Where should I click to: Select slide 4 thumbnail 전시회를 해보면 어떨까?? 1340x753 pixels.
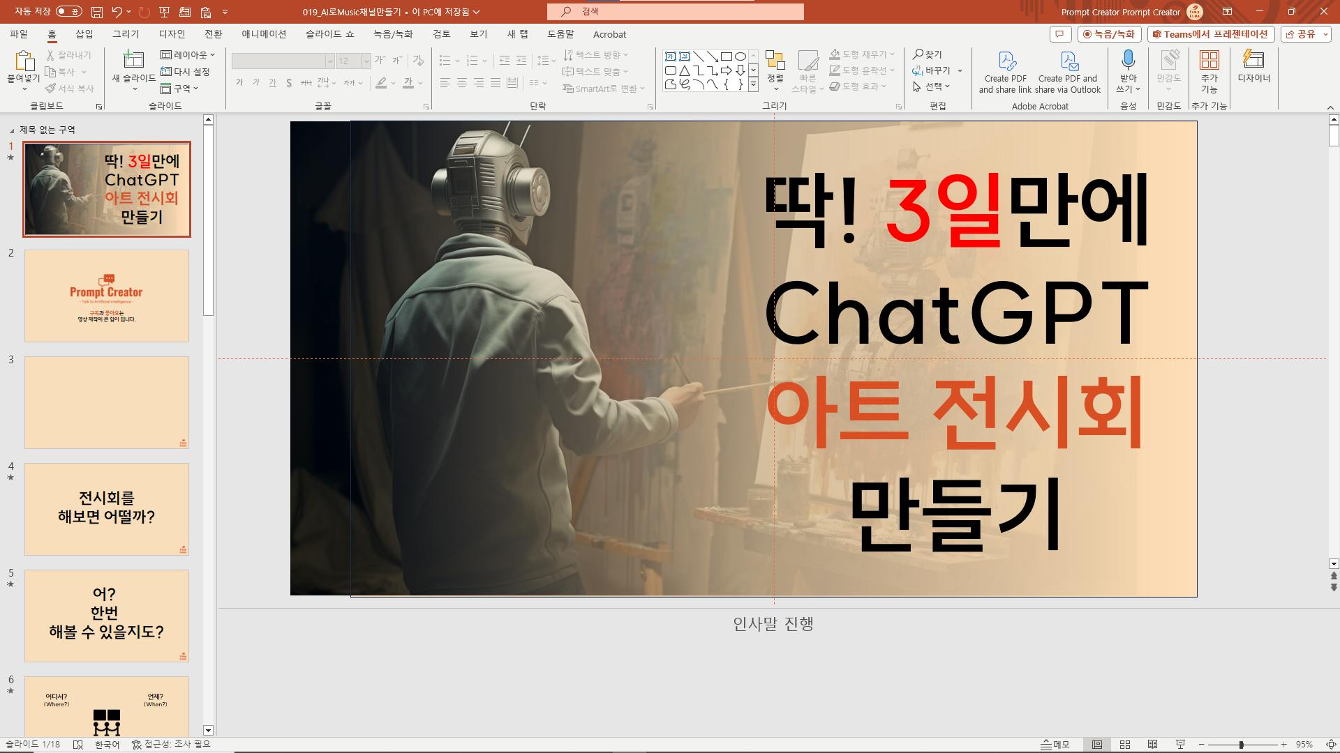click(x=107, y=509)
